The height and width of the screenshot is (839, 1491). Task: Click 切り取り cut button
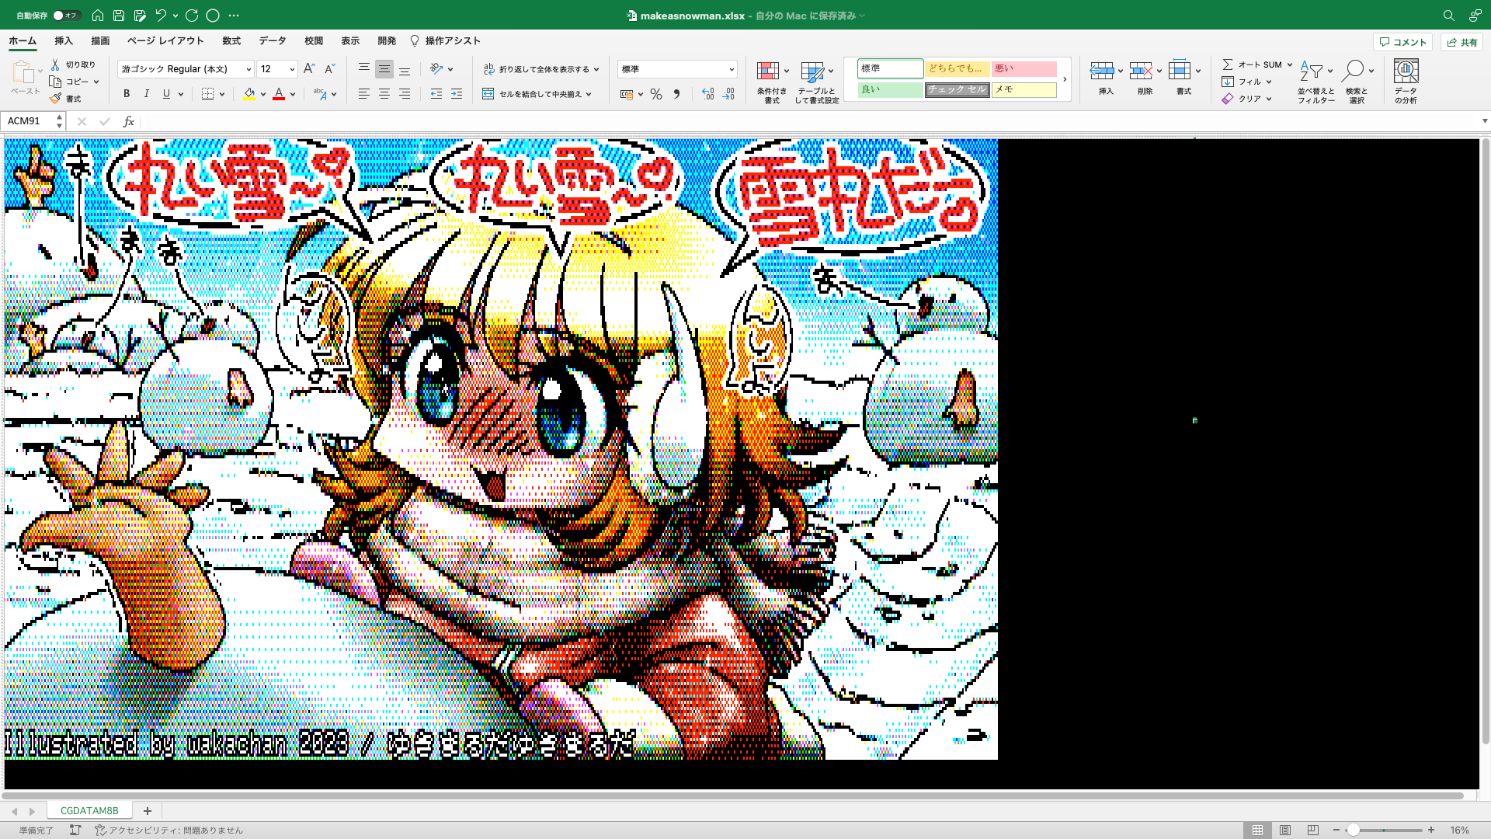coord(73,65)
